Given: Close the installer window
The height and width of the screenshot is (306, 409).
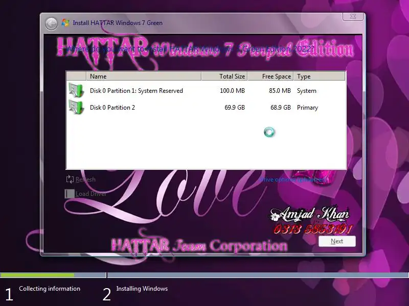Looking at the screenshot, I should [353, 16].
